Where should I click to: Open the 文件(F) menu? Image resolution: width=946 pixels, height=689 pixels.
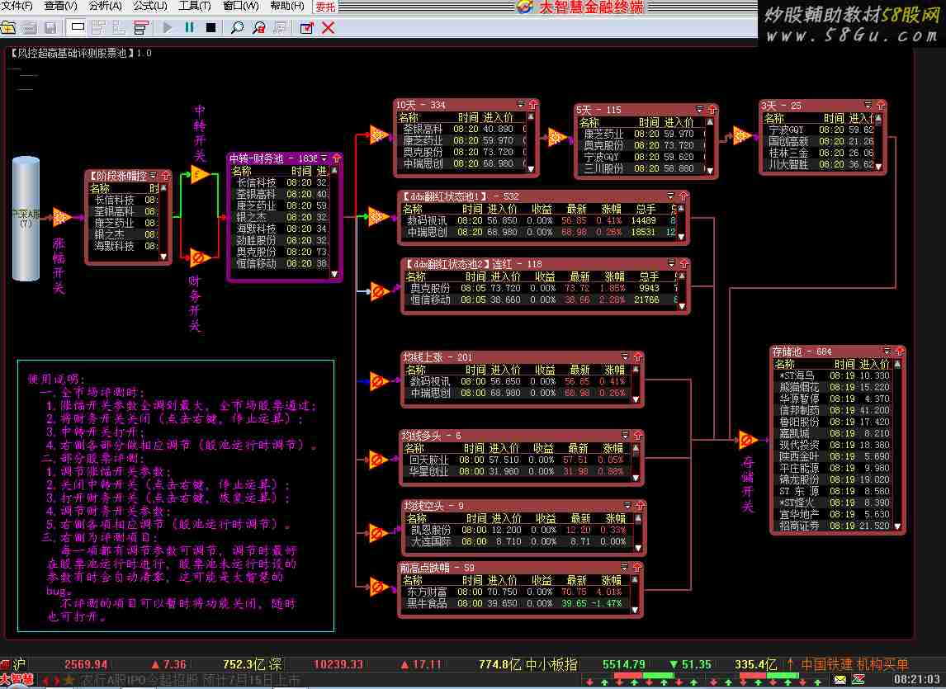pos(17,6)
